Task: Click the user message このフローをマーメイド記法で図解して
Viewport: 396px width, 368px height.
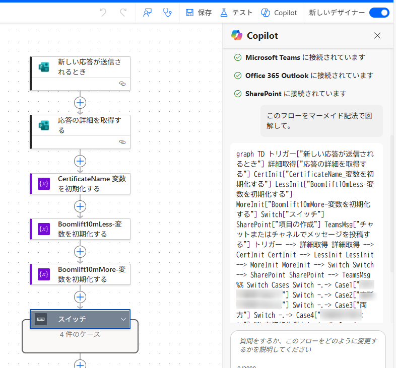Action: 321,121
